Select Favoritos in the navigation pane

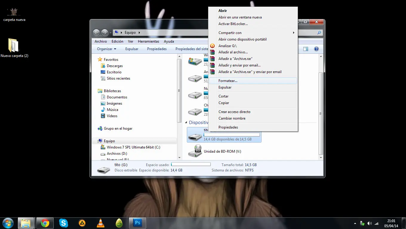(111, 60)
